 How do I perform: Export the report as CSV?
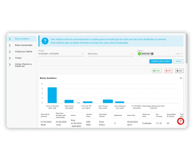(179, 71)
